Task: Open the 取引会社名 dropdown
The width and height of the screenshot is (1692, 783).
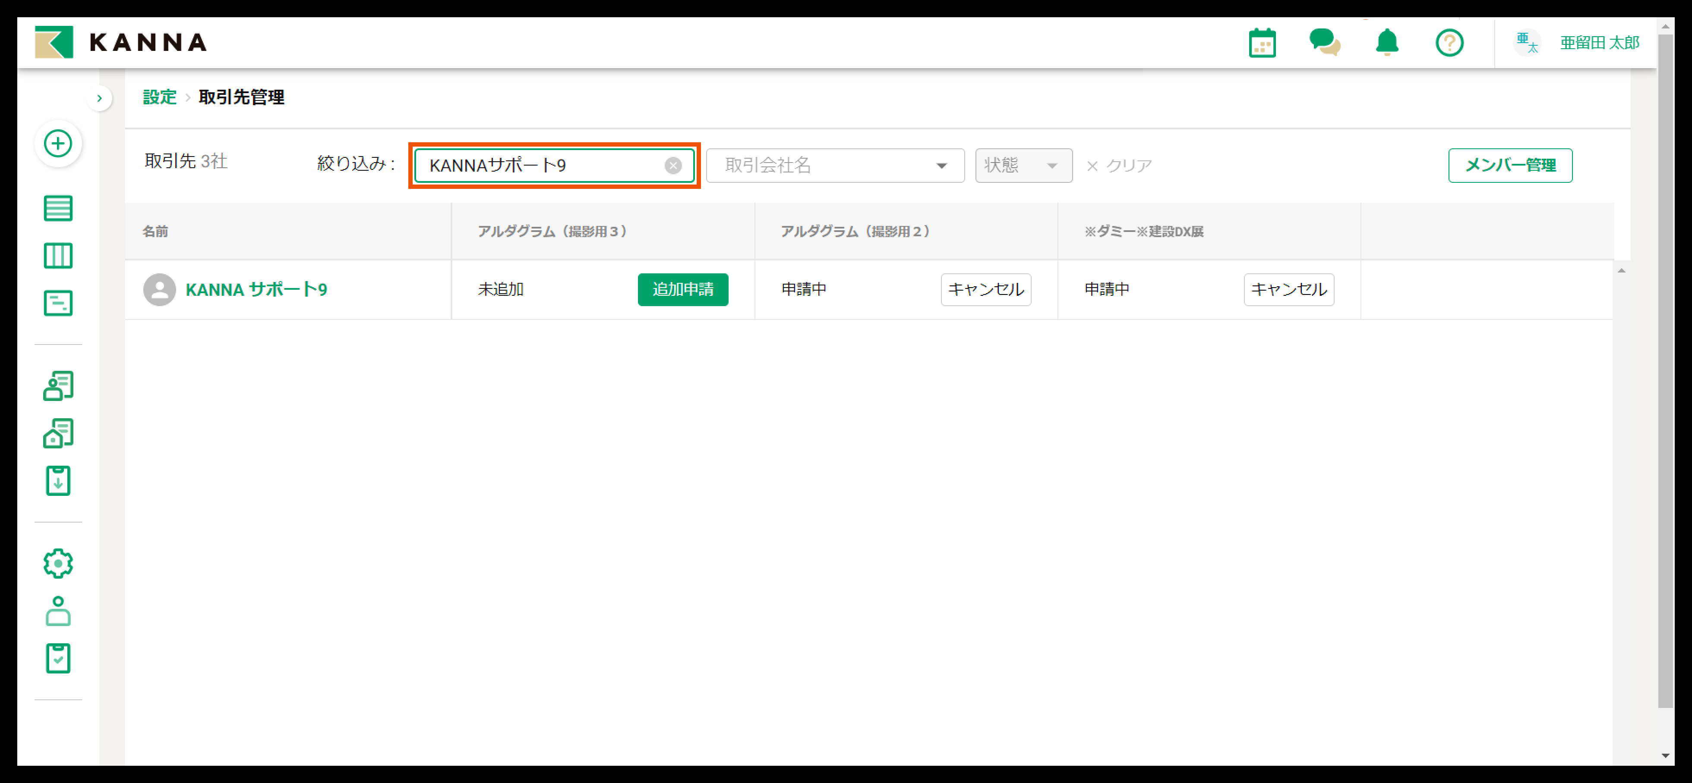Action: [x=834, y=166]
